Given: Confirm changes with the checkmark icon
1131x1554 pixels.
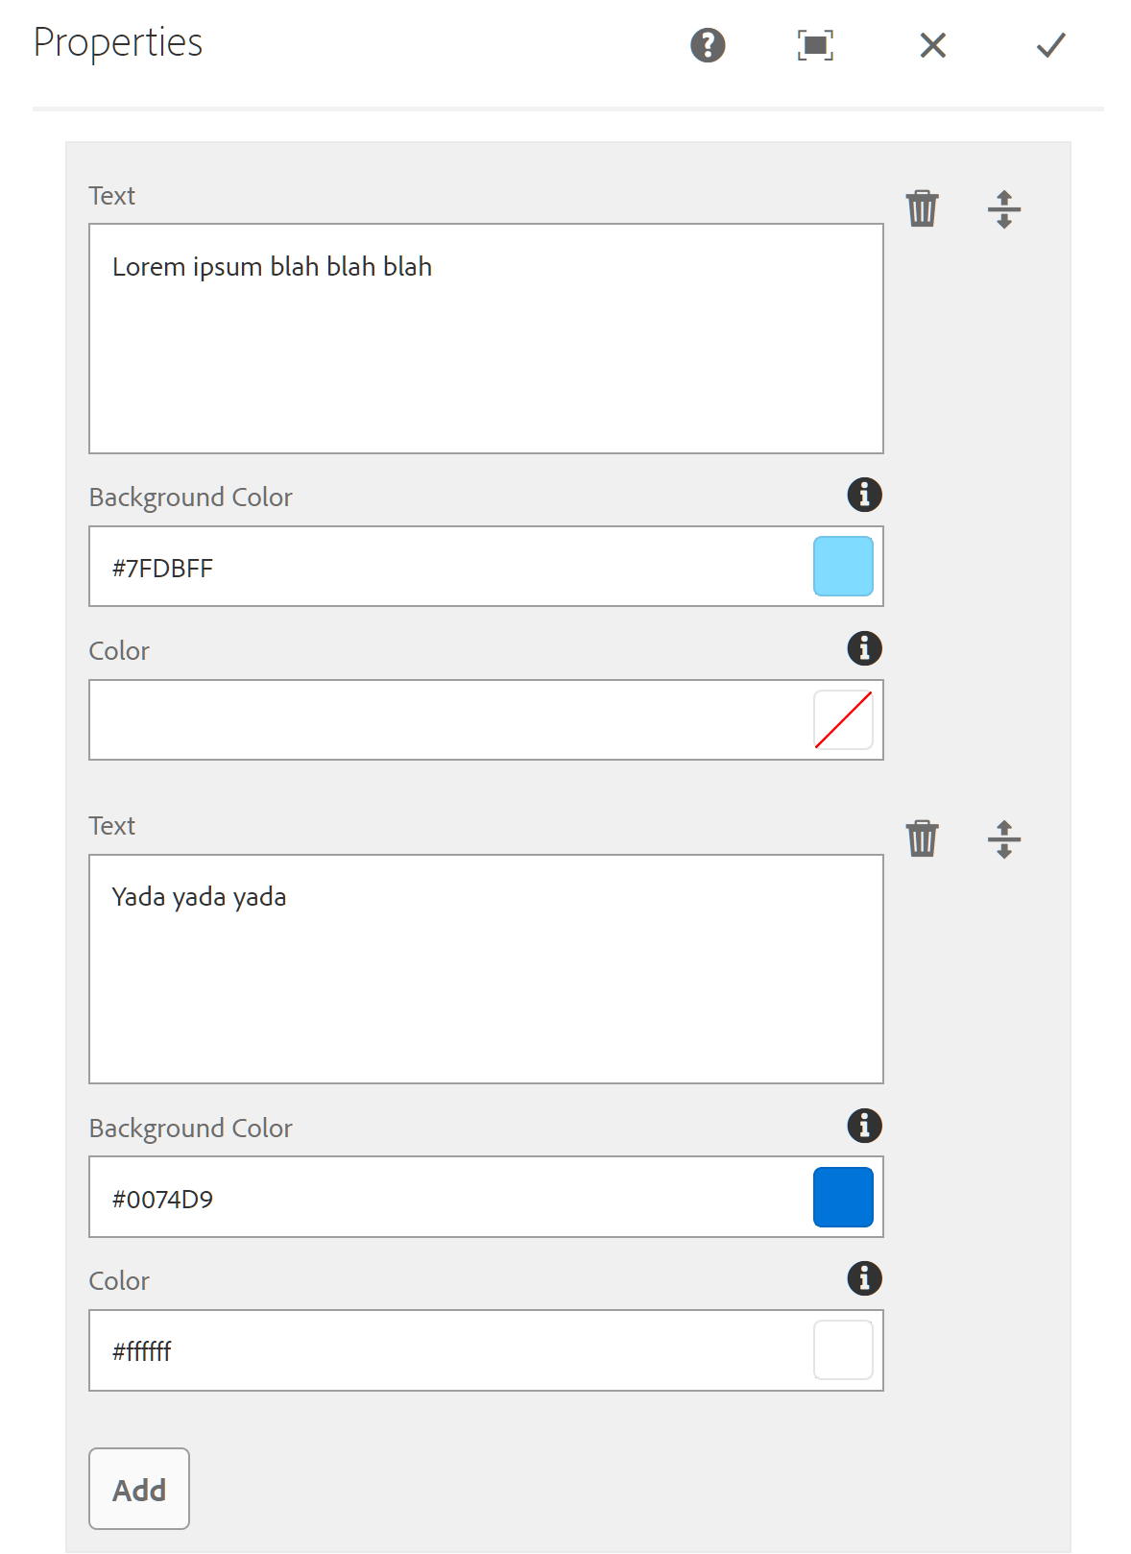Looking at the screenshot, I should (1051, 45).
